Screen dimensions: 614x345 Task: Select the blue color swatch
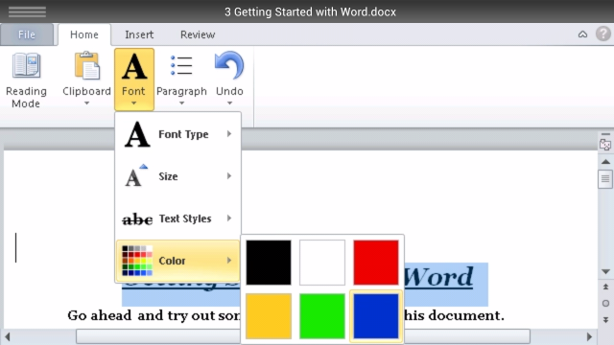pos(376,316)
